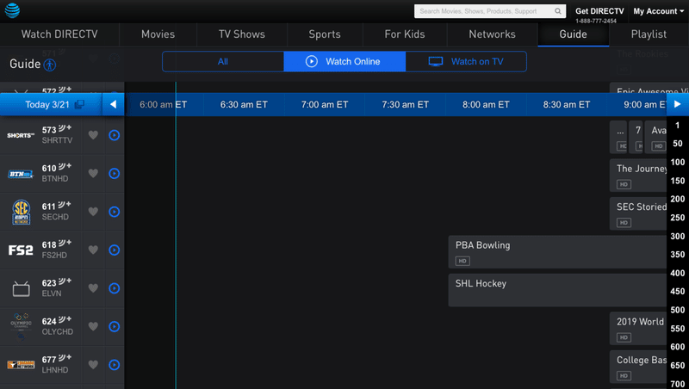The height and width of the screenshot is (389, 689).
Task: Jump to channel 450 in the index
Action: tap(678, 292)
